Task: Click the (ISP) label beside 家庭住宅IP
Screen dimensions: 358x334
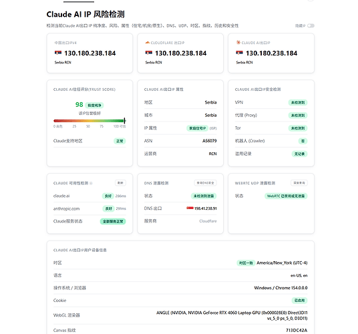Action: click(x=213, y=128)
